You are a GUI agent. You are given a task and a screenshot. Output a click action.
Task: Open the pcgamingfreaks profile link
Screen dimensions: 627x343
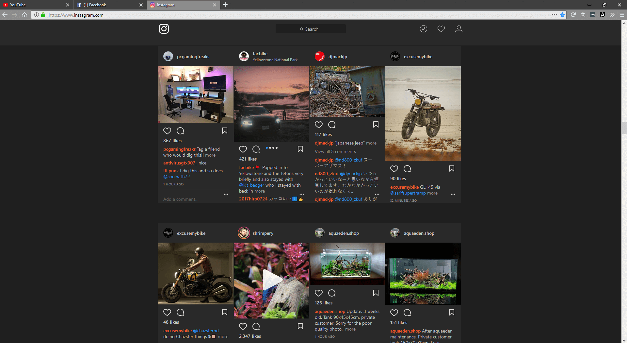(x=193, y=57)
